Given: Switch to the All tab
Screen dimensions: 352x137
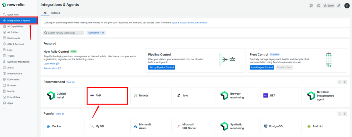Looking at the screenshot, I should [45, 13].
